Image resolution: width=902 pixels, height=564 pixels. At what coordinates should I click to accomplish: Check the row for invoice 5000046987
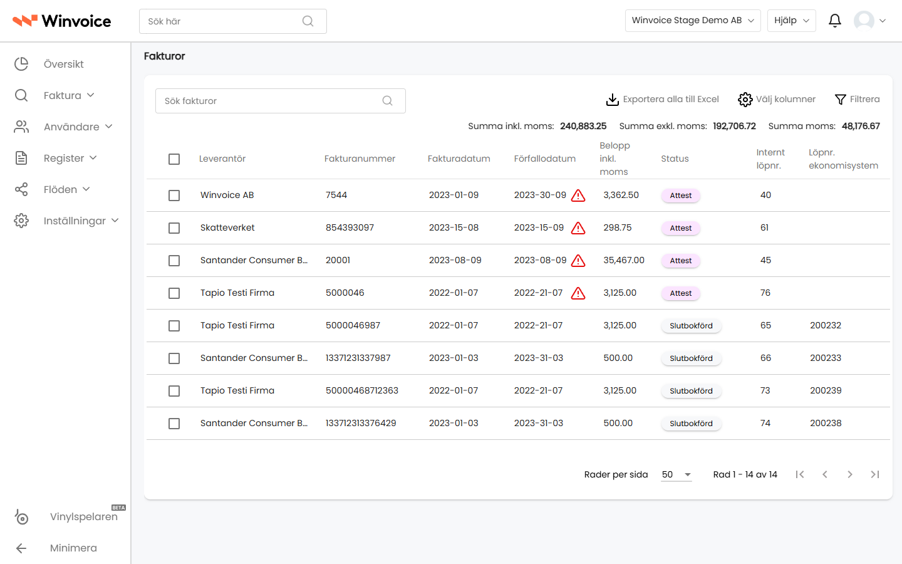pyautogui.click(x=174, y=326)
